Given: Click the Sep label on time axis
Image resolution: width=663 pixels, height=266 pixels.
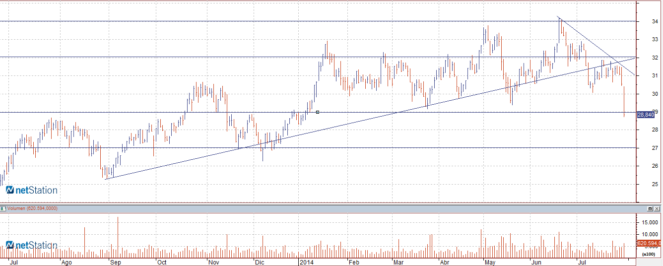Looking at the screenshot, I should click(x=116, y=262).
